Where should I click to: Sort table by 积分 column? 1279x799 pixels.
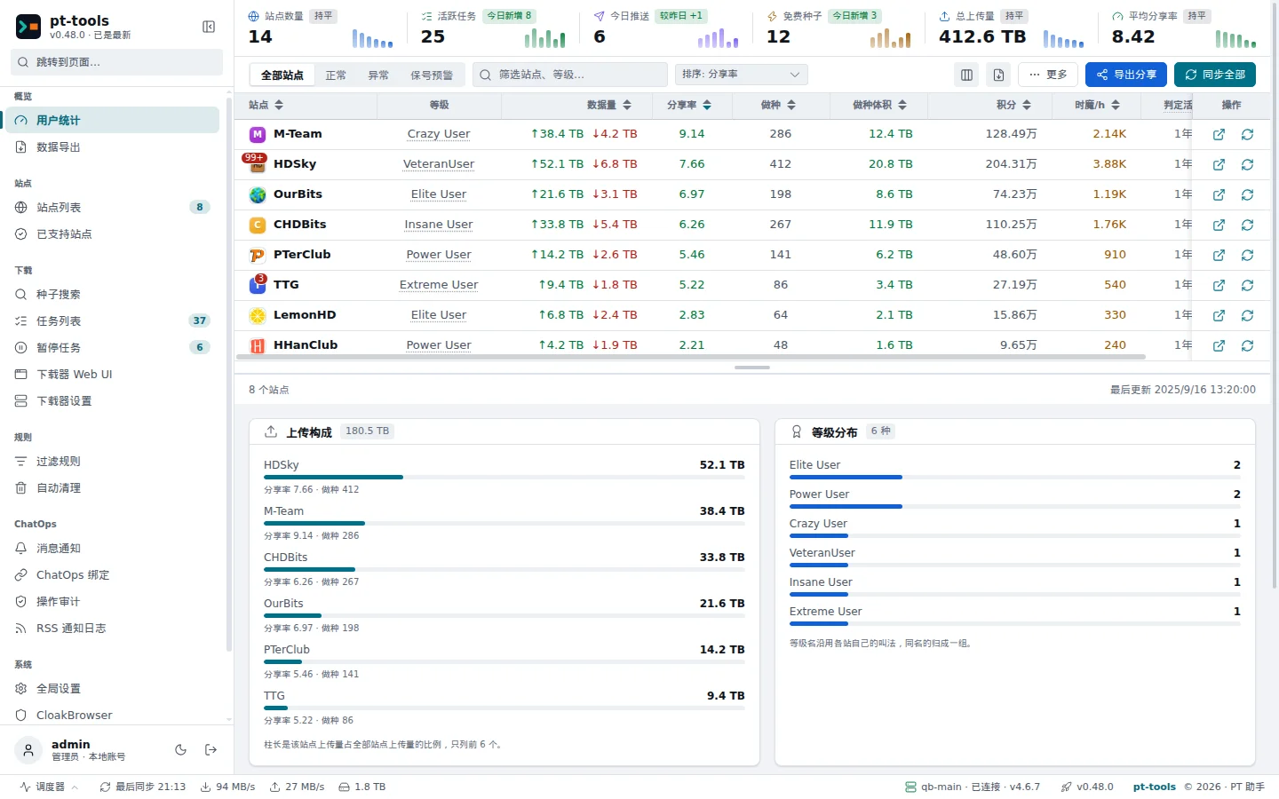coord(1013,105)
